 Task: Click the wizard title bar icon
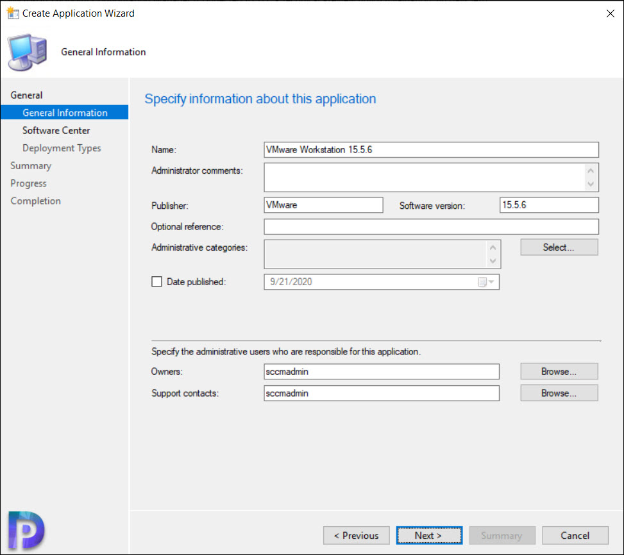point(13,13)
